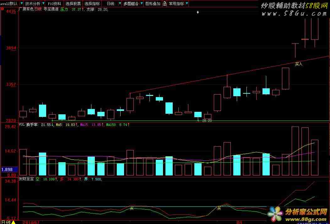Click the 4435 price axis label

[11, 12]
